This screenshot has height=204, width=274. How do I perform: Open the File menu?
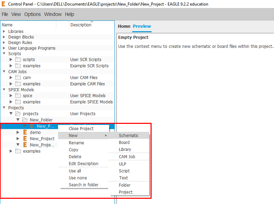pos(5,14)
